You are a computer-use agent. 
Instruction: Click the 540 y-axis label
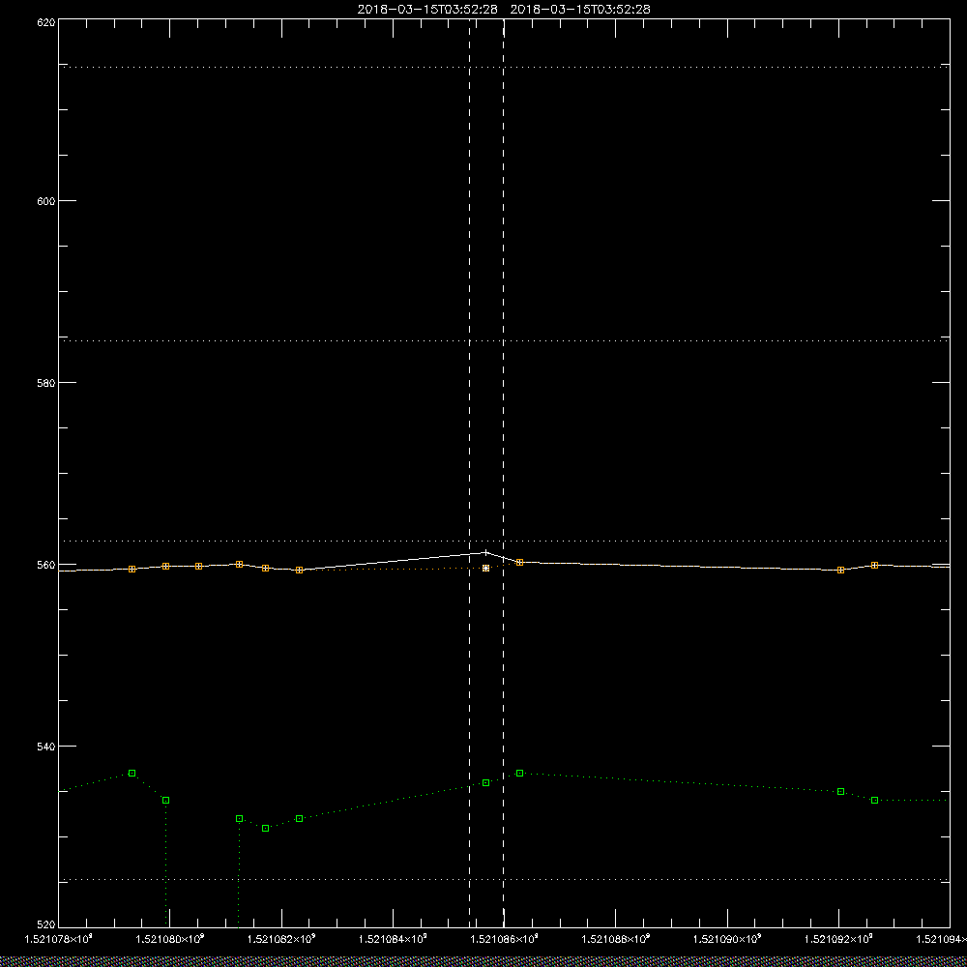pyautogui.click(x=46, y=747)
